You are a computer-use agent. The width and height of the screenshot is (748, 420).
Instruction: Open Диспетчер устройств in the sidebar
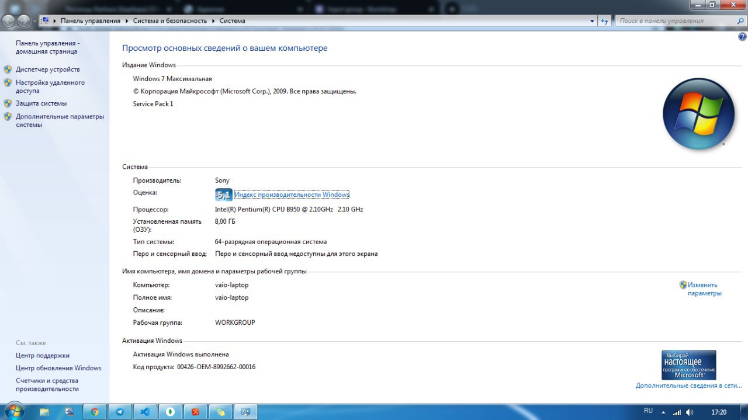(48, 70)
